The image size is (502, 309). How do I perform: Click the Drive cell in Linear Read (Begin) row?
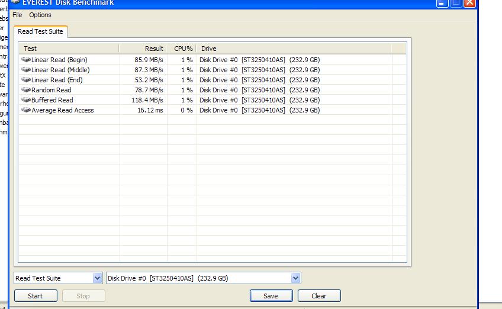(260, 60)
